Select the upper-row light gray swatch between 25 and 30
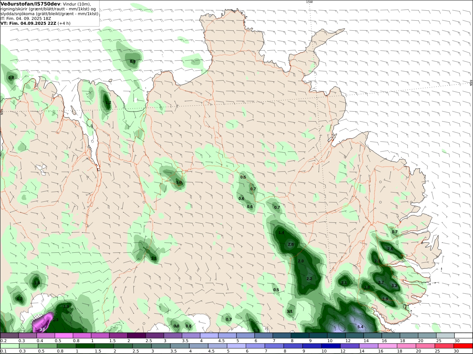473x354 pixels. click(446, 336)
